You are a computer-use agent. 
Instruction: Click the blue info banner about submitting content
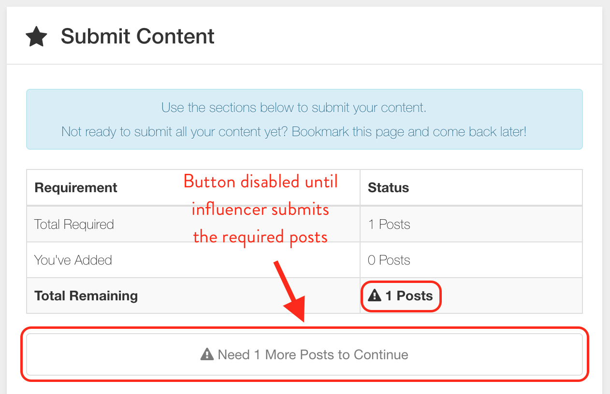point(305,119)
